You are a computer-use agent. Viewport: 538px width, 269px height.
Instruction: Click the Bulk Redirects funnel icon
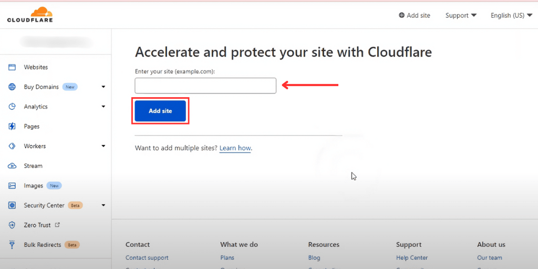pyautogui.click(x=12, y=245)
